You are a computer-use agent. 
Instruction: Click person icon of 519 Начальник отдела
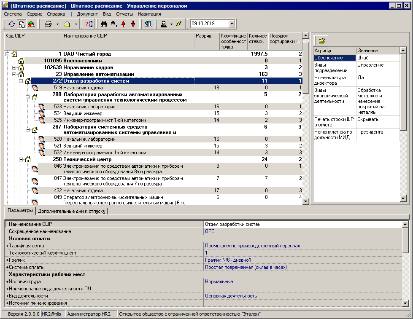click(x=35, y=88)
